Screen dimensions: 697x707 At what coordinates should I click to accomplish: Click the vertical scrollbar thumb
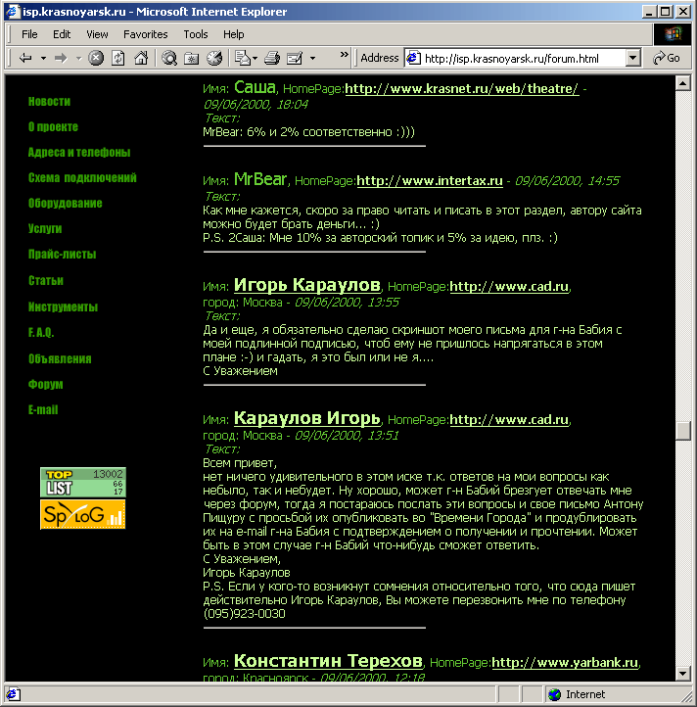click(683, 431)
